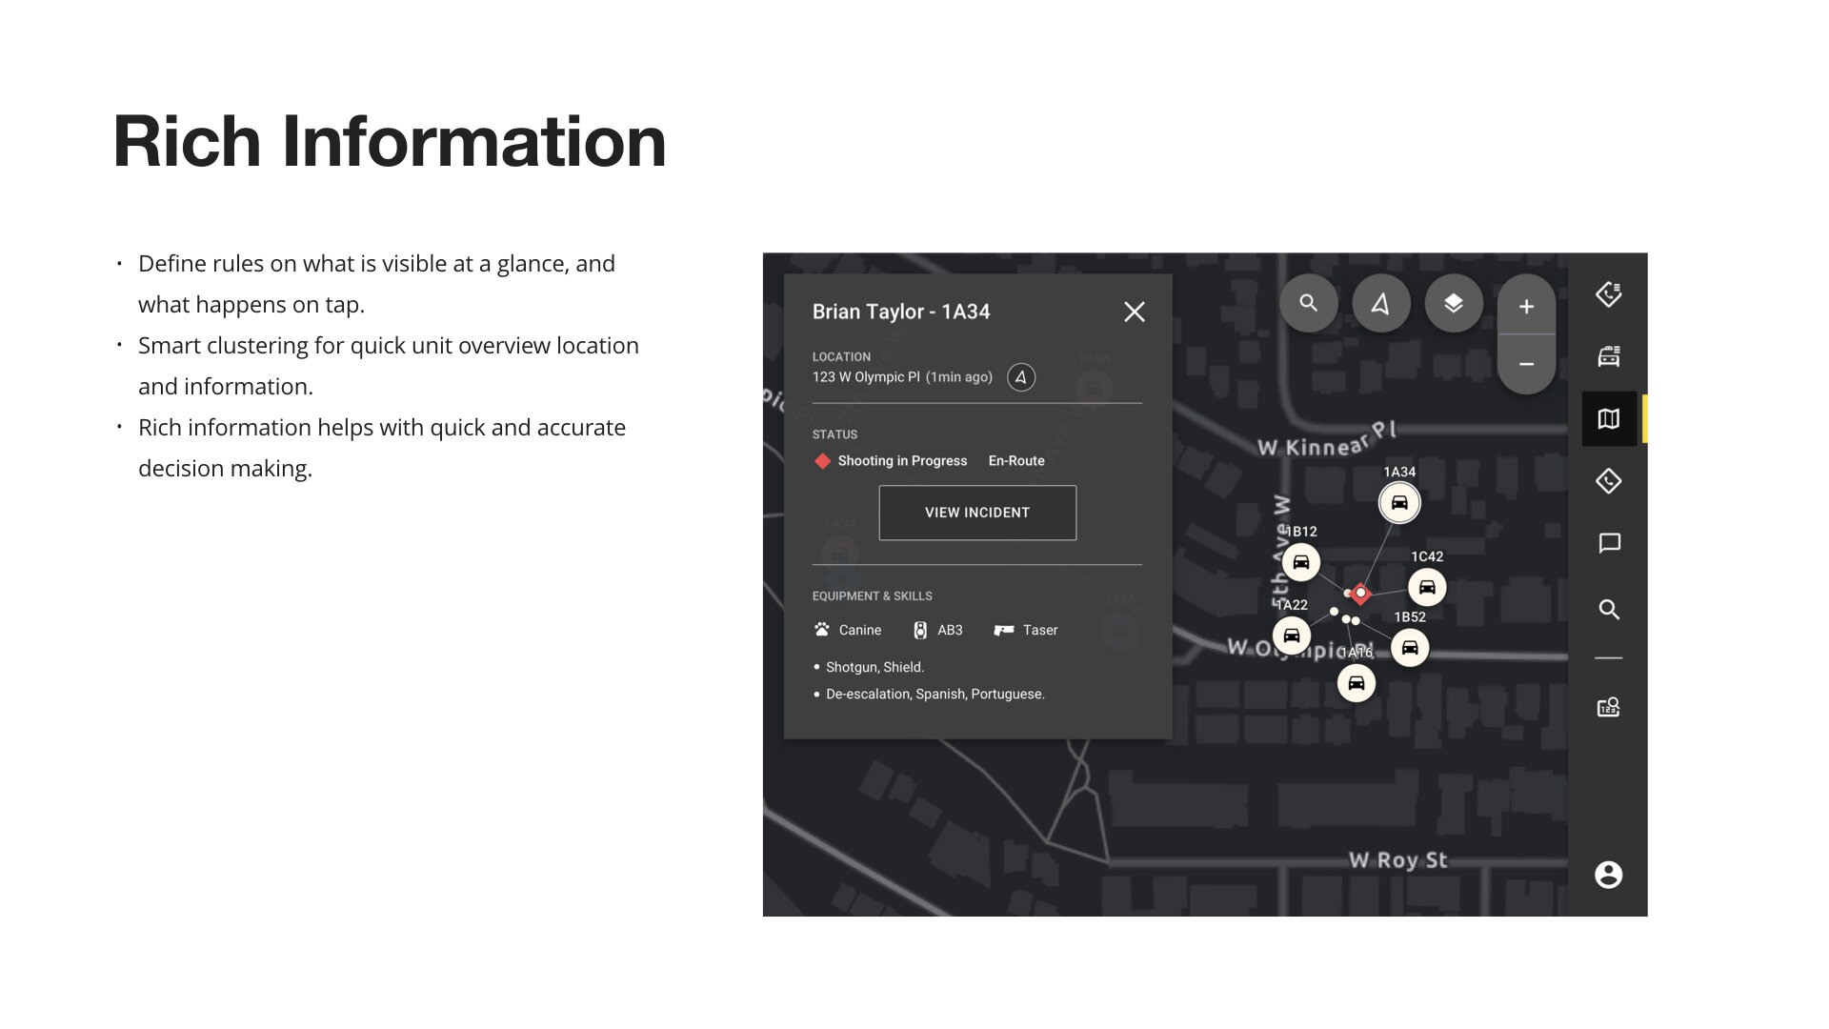Viewport: 1829px width, 1029px height.
Task: Click the Shooting in Progress status
Action: click(892, 461)
